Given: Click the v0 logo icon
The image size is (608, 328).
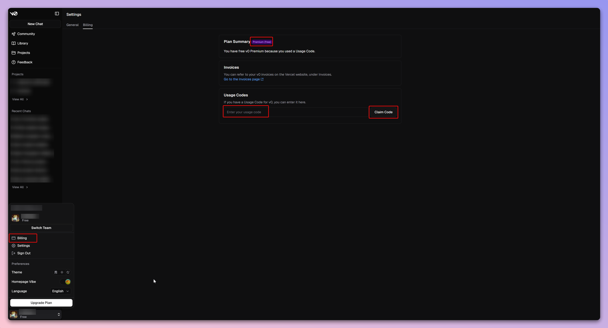Looking at the screenshot, I should (14, 14).
